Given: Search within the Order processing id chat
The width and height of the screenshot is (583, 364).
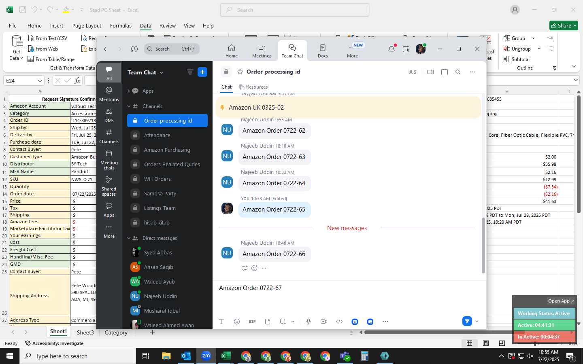Looking at the screenshot, I should (x=458, y=72).
